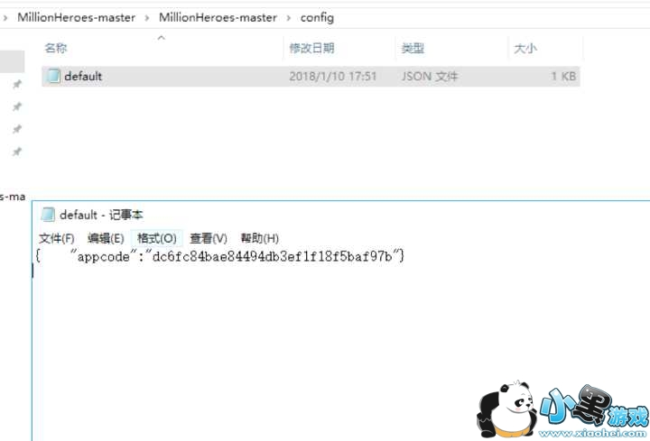Open the 格式(O) menu

[x=157, y=238]
